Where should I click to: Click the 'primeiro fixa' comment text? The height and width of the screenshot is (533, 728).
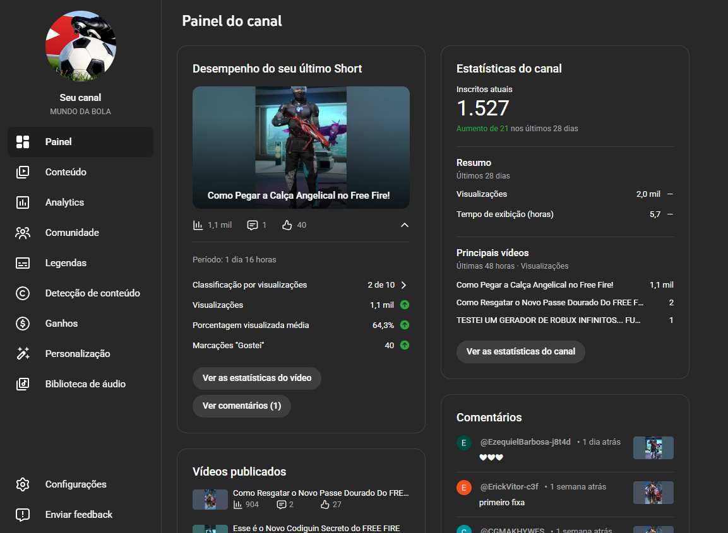(x=502, y=502)
